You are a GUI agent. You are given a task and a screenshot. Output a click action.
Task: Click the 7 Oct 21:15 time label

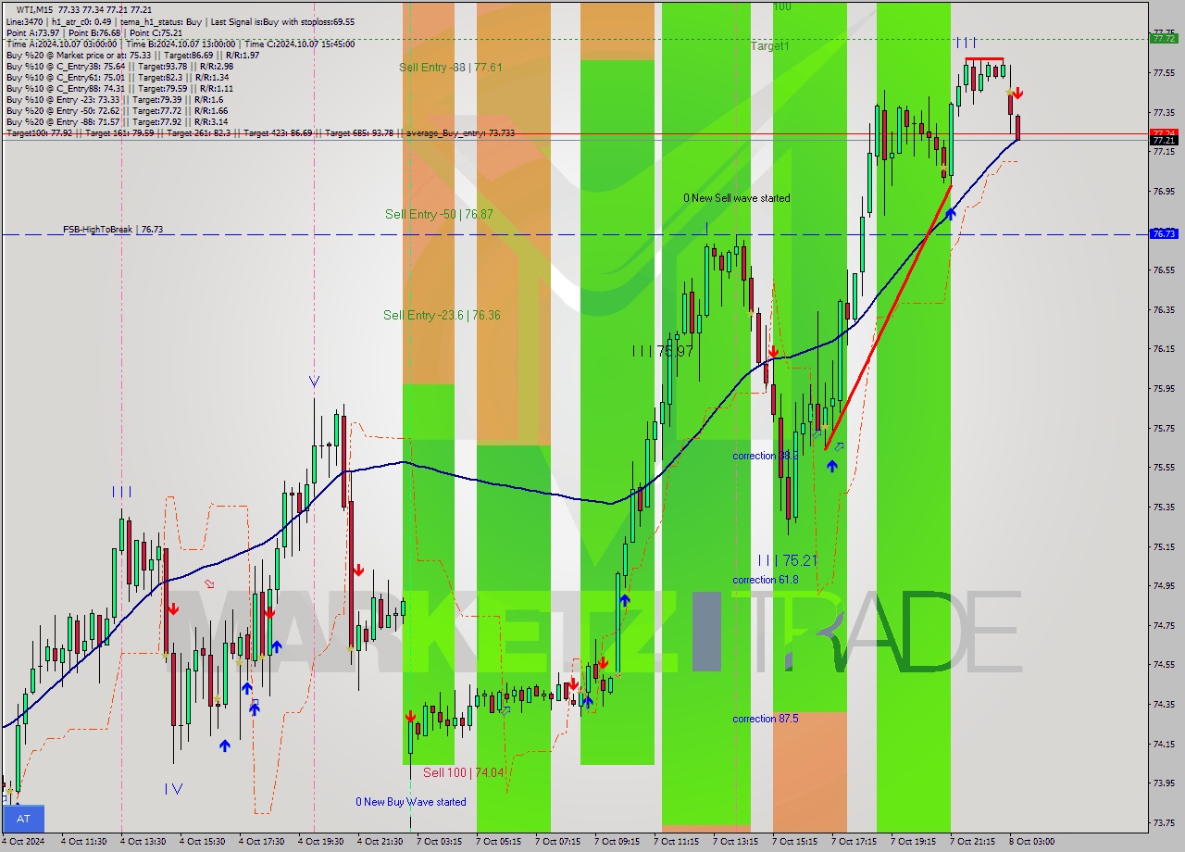(973, 842)
